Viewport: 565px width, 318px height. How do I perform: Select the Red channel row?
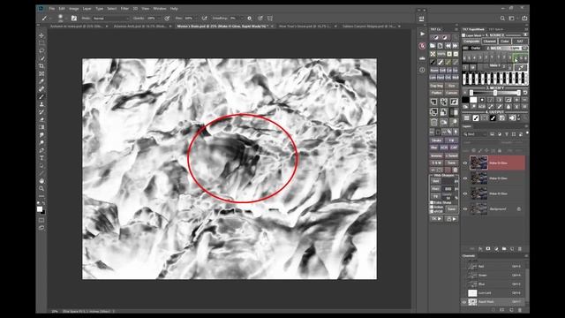pos(494,267)
